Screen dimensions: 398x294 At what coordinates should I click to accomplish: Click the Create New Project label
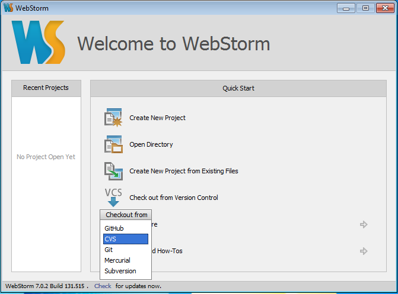click(157, 118)
